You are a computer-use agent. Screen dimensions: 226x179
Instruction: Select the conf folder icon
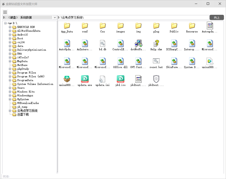85,26
